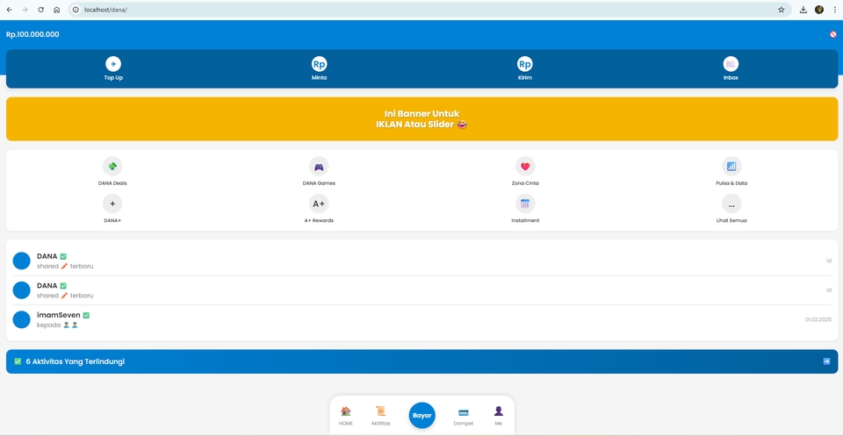This screenshot has width=843, height=436.
Task: Click arrow on Aktivitas Yang Terlindungi bar
Action: [x=827, y=361]
